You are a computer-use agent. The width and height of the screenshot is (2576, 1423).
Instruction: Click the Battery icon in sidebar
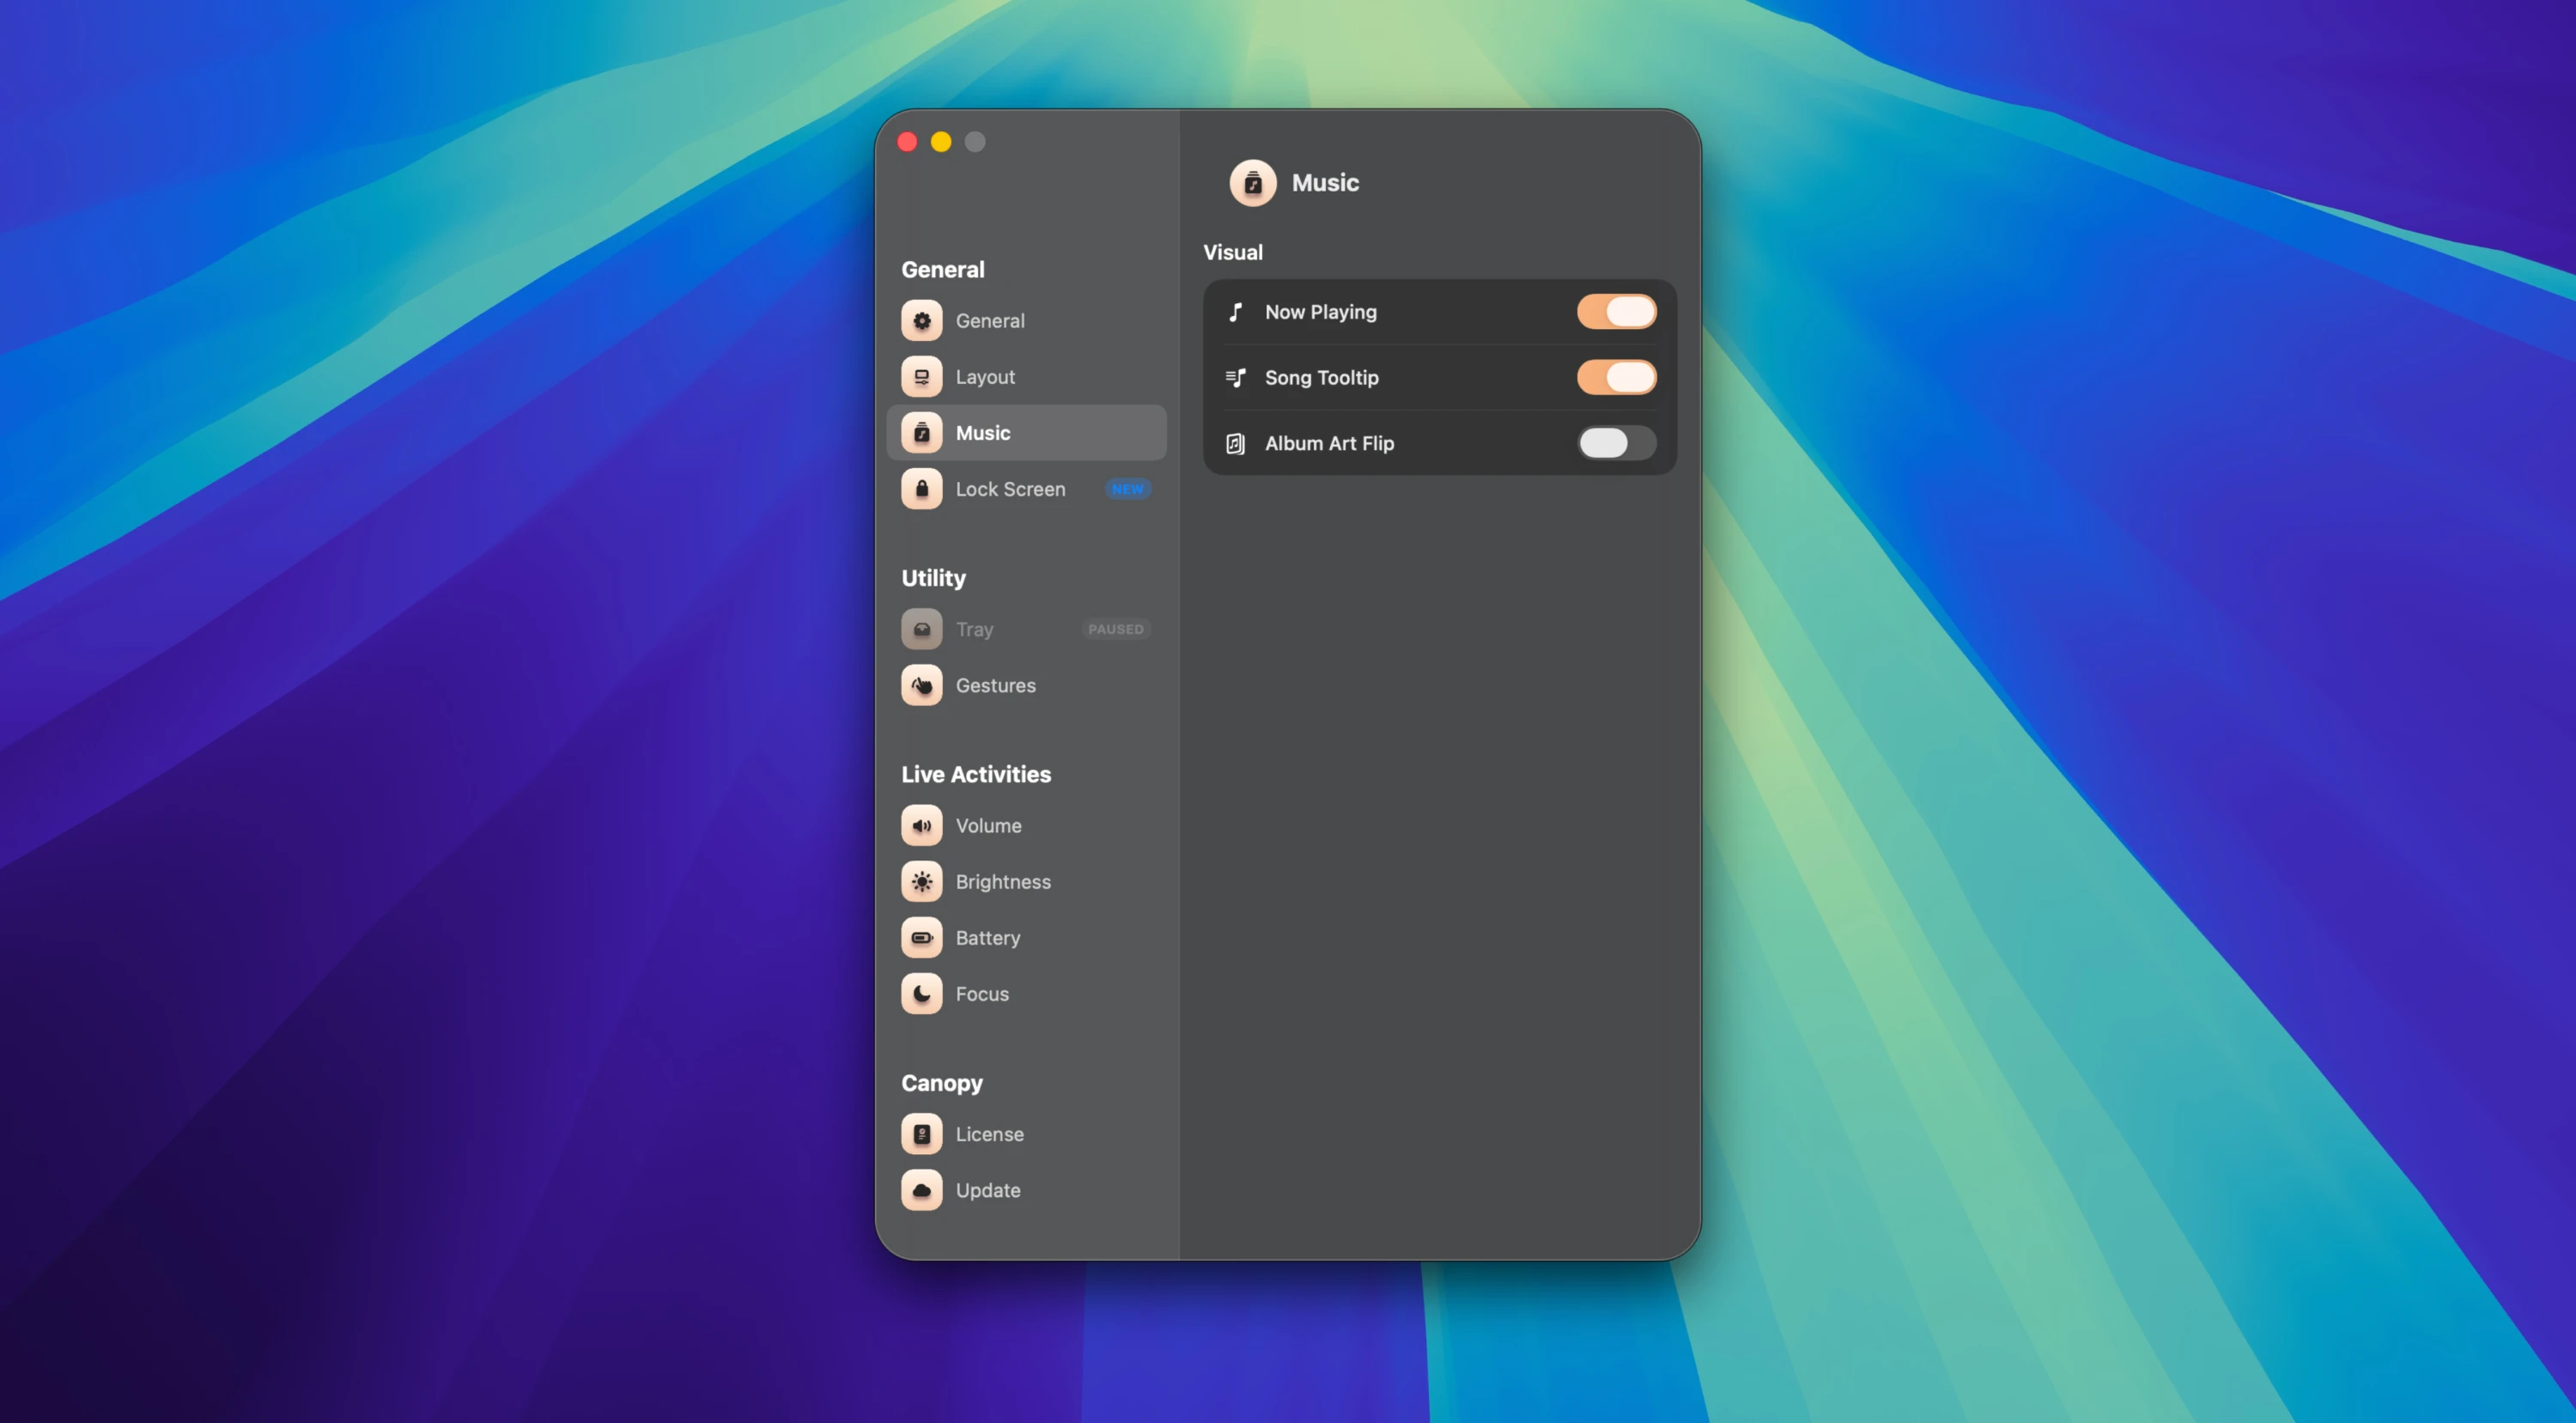[x=921, y=937]
